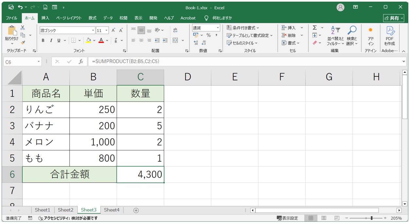The image size is (410, 224).
Task: Click the AutoSum sigma icon
Action: pyautogui.click(x=315, y=28)
